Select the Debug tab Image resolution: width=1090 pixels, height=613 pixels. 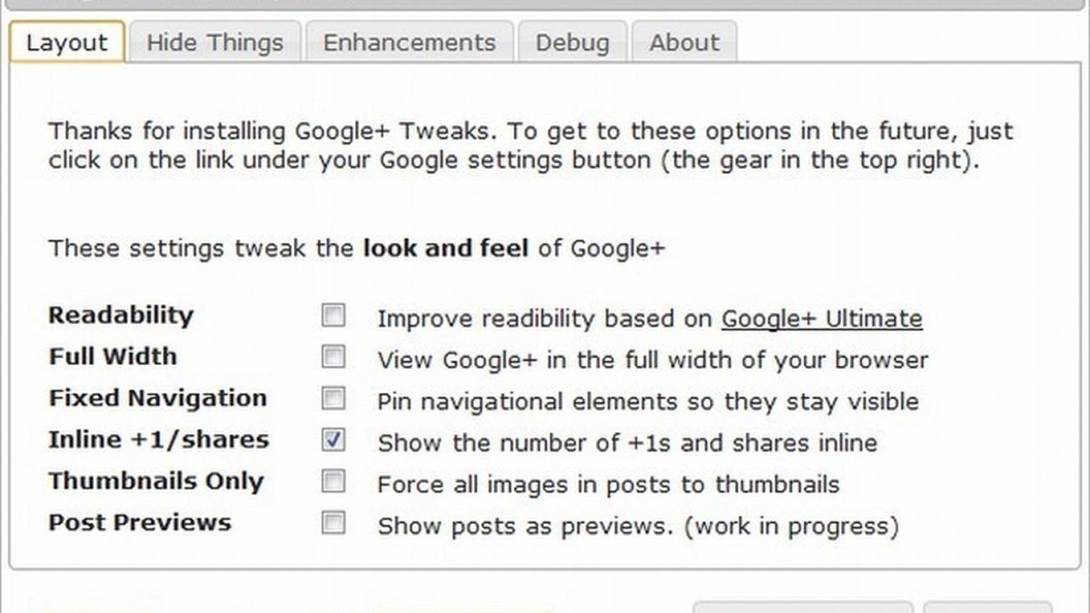pyautogui.click(x=572, y=43)
